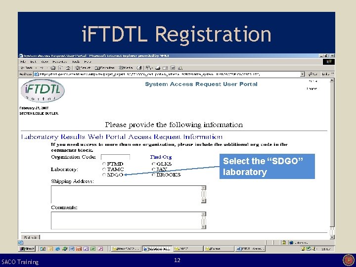This screenshot has height=267, width=356.
Task: Open the Search toolbar button
Action: [83, 68]
